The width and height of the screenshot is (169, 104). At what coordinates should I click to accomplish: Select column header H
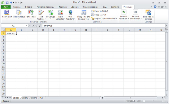(86, 30)
